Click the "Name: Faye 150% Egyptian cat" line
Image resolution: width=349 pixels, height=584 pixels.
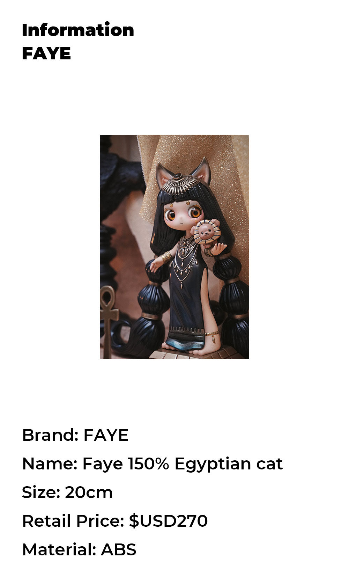click(x=152, y=464)
